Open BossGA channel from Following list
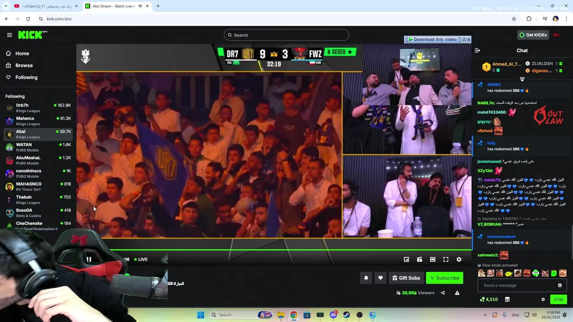The width and height of the screenshot is (573, 322). (38, 212)
